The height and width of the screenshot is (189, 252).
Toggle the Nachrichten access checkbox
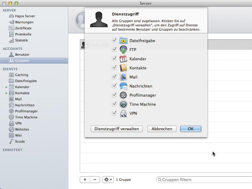pyautogui.click(x=114, y=86)
